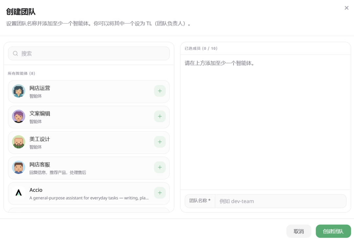Select the 美工设计 agent row
This screenshot has width=354, height=241.
82,142
